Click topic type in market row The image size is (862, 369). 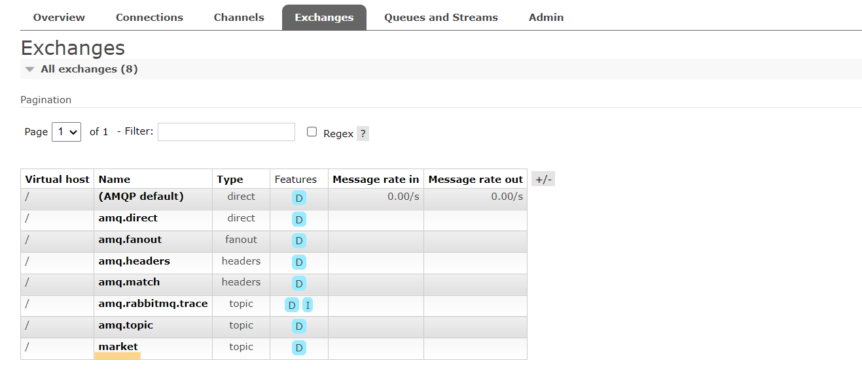241,347
